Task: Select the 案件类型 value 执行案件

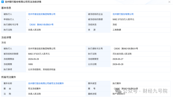Action: [116, 84]
